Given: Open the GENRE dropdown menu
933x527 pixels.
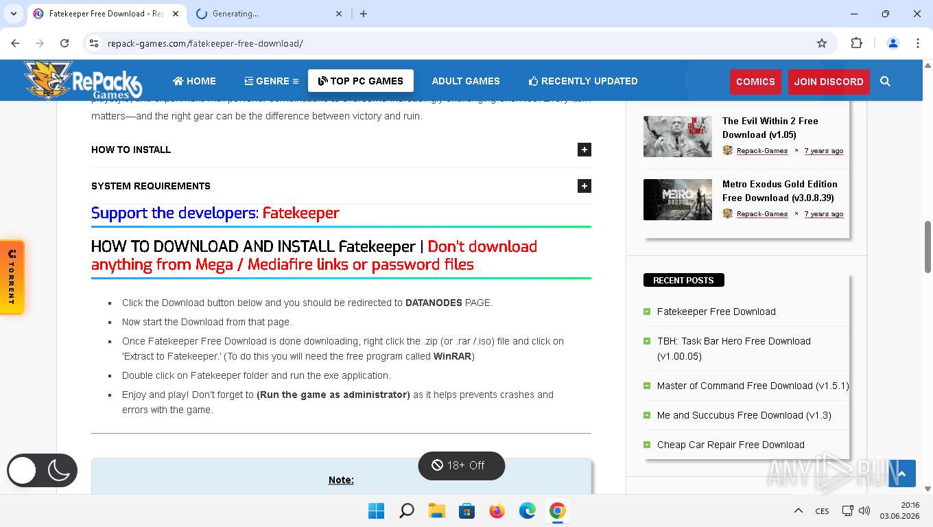Looking at the screenshot, I should pyautogui.click(x=272, y=81).
